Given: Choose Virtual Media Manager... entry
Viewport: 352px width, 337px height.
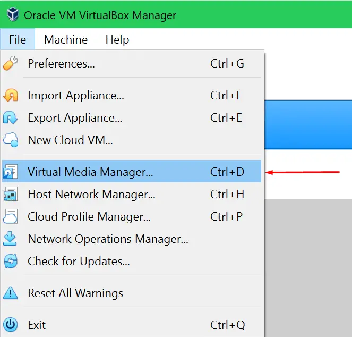Looking at the screenshot, I should coord(132,172).
